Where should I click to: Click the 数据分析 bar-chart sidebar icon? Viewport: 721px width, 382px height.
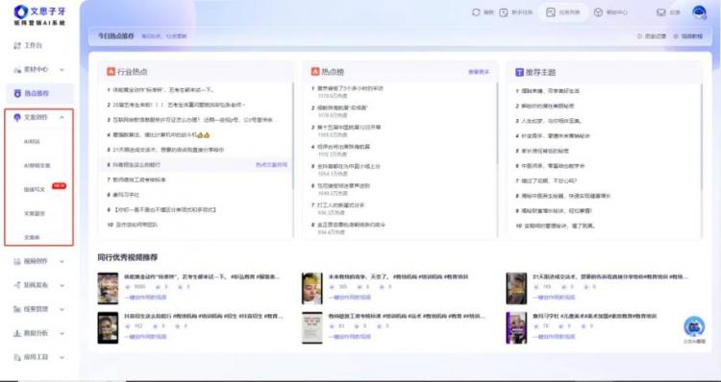[17, 333]
